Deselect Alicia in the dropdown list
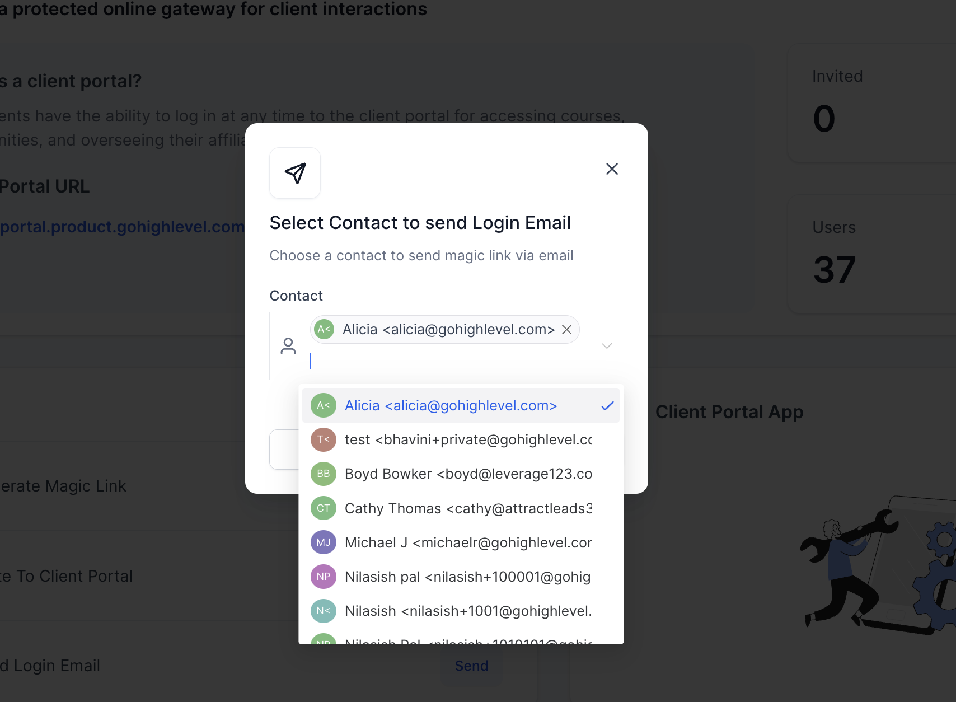Image resolution: width=956 pixels, height=702 pixels. click(x=461, y=405)
